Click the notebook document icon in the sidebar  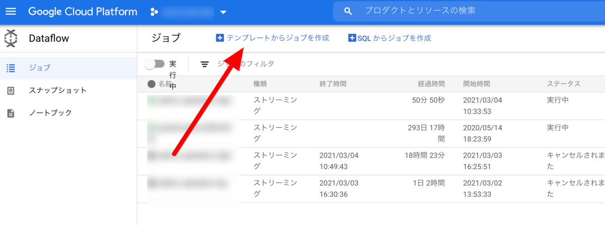pos(11,113)
